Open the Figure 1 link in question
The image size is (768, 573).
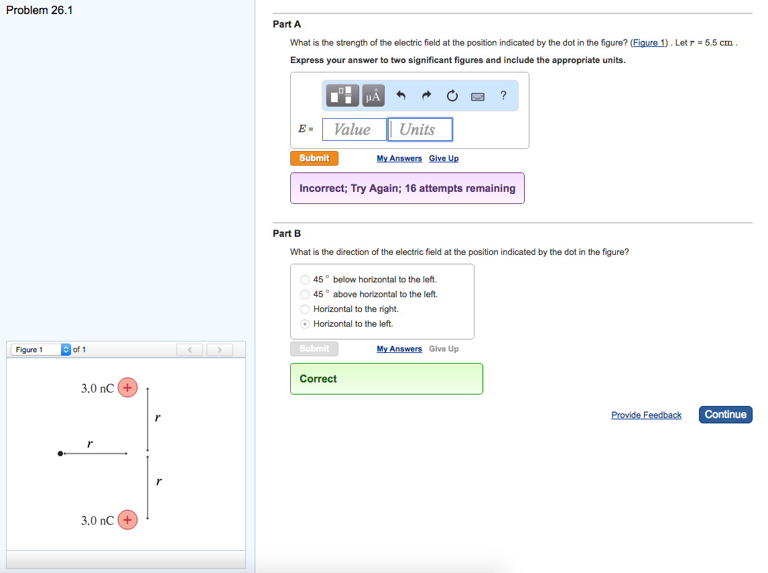pos(649,43)
